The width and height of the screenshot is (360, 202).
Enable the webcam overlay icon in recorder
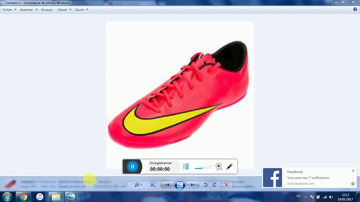219,167
